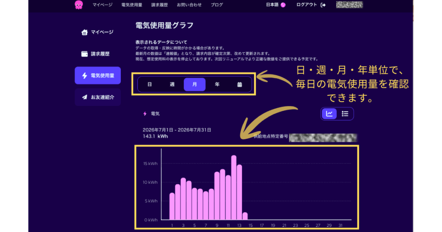Click the day 21 label on the x-axis
The width and height of the screenshot is (442, 232).
[x=284, y=225]
